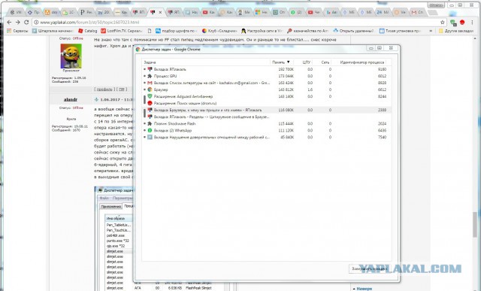The image size is (481, 291).
Task: Select Вкладка: Браузеры, к чему мы пришли row
Action: [266, 110]
